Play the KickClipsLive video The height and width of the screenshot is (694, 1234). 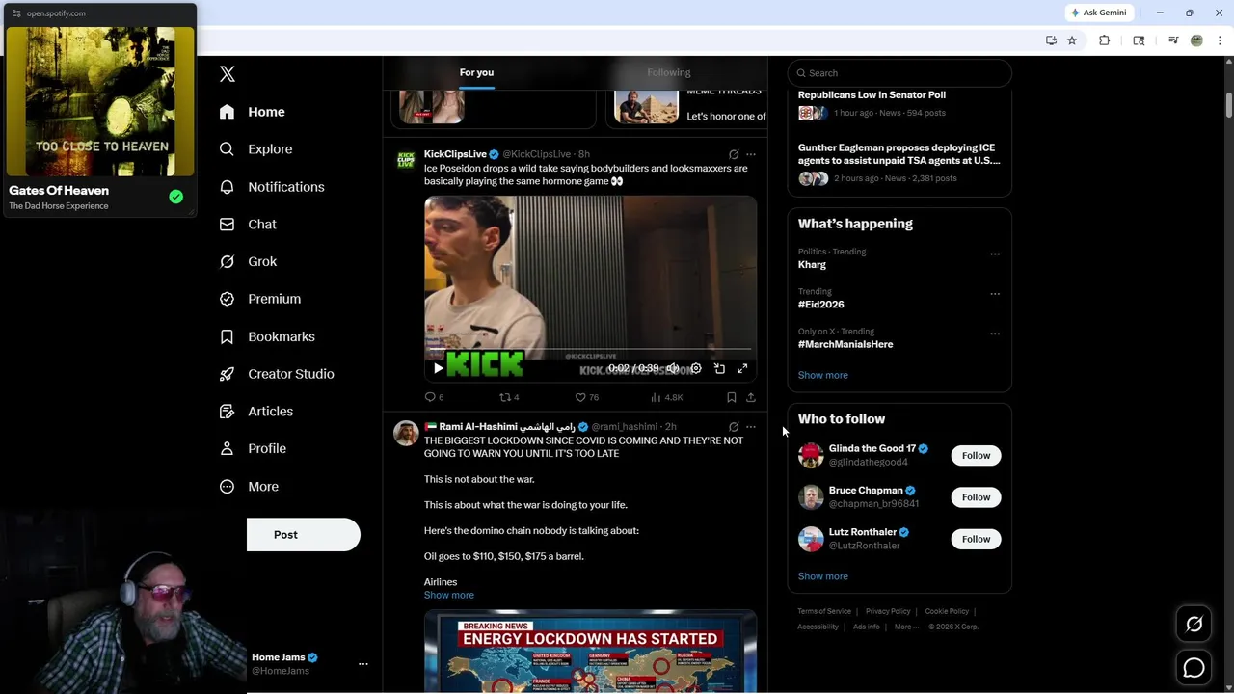(x=439, y=368)
